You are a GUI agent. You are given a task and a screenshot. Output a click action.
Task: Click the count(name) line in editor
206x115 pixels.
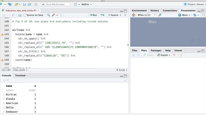23,60
